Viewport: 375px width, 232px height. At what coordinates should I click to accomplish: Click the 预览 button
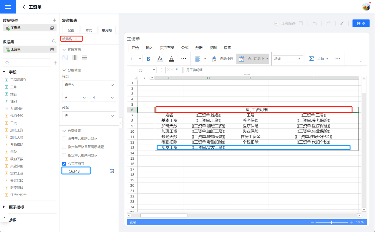pos(361,23)
